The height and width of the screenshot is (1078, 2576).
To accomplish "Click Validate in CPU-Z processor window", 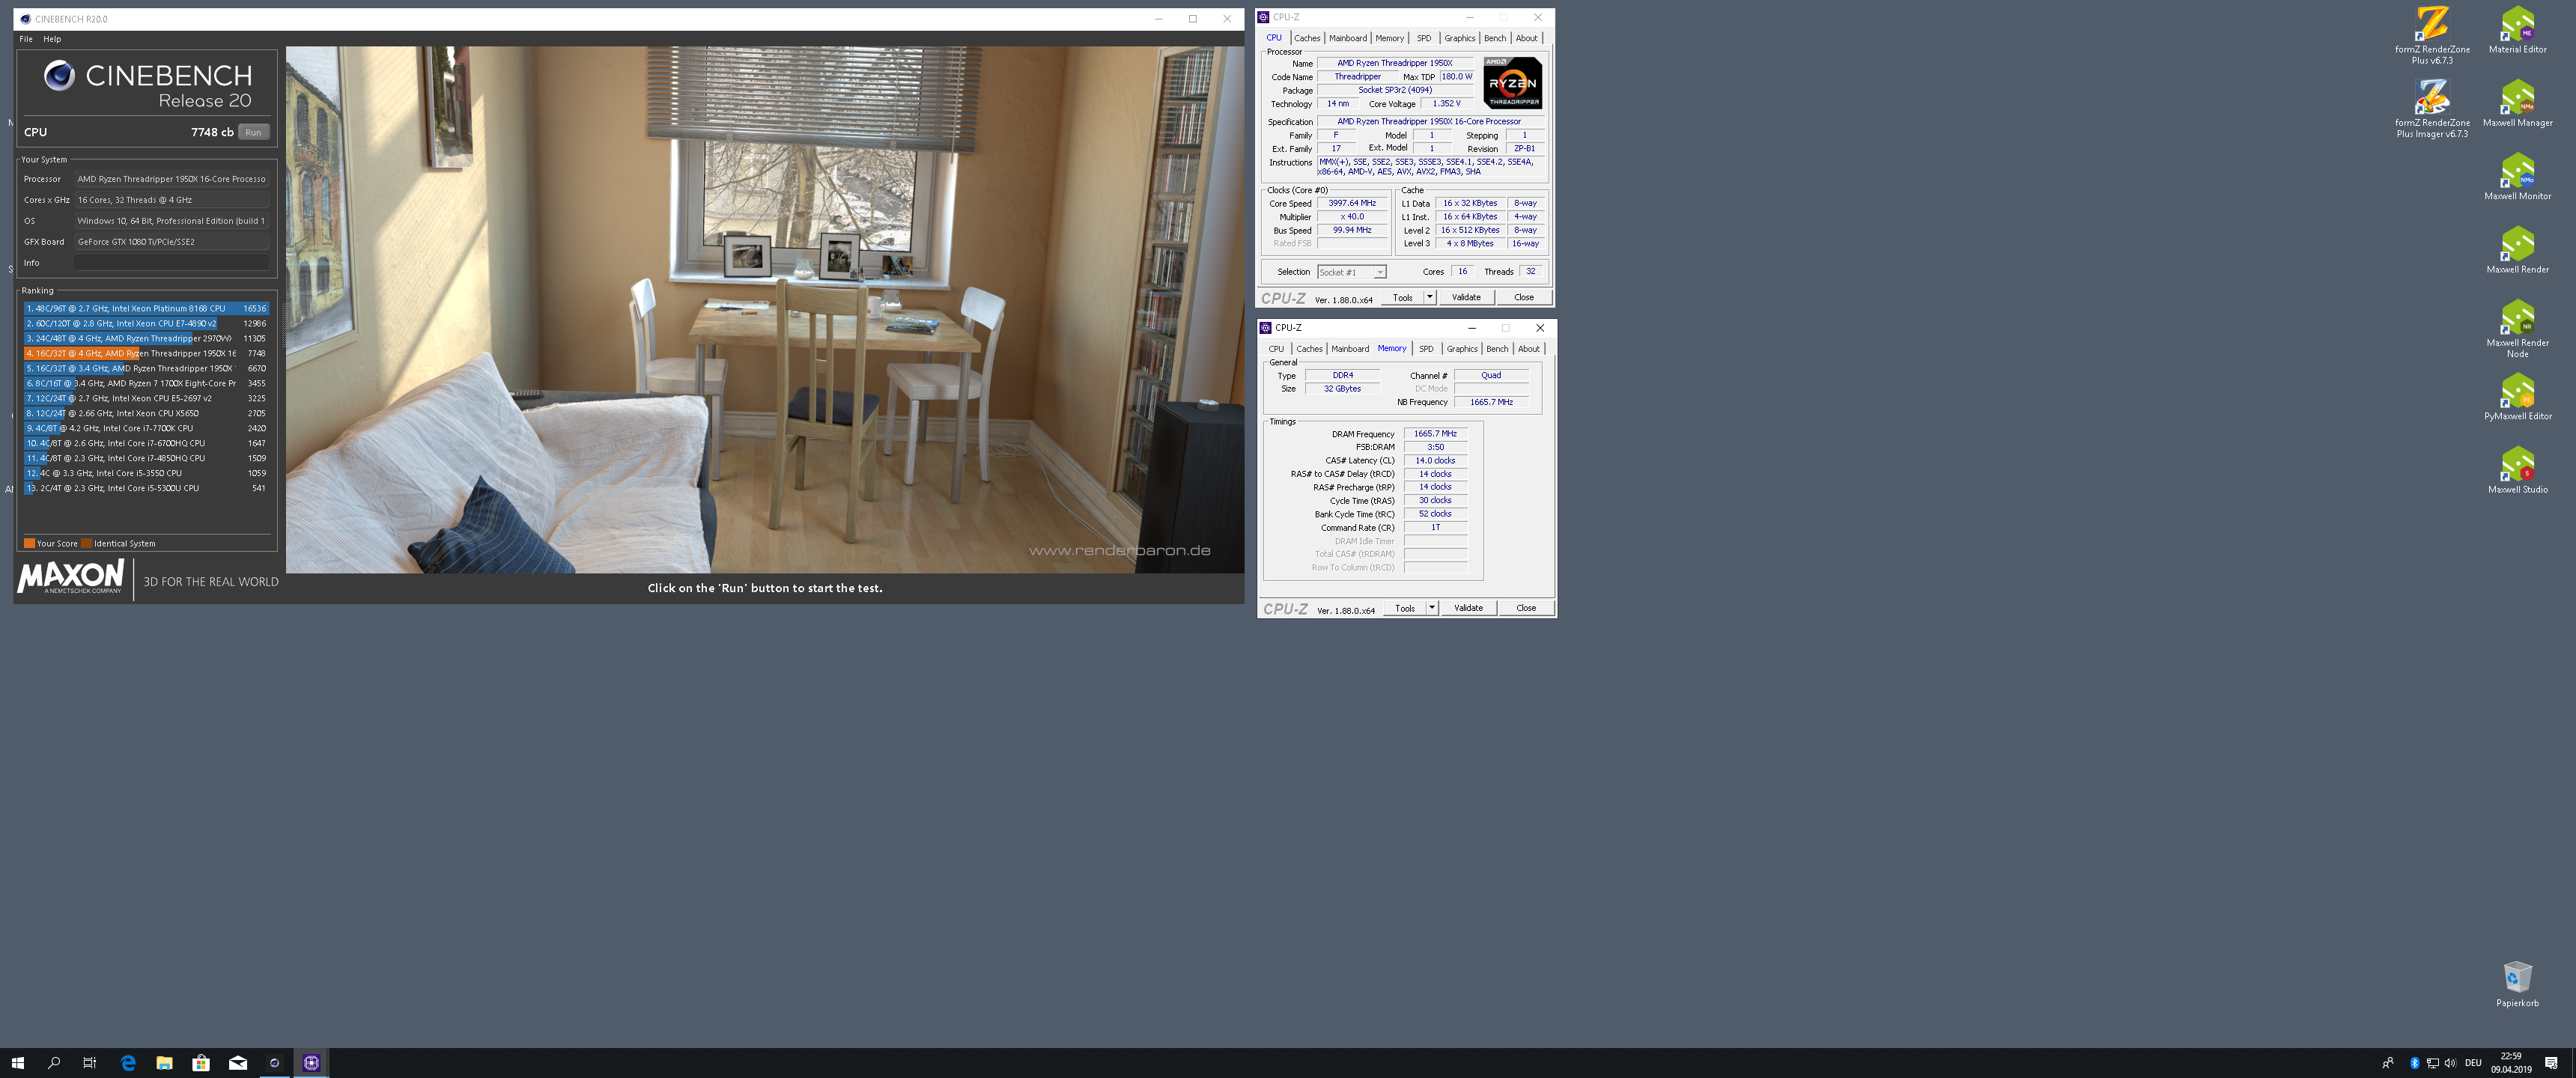I will pyautogui.click(x=1466, y=297).
